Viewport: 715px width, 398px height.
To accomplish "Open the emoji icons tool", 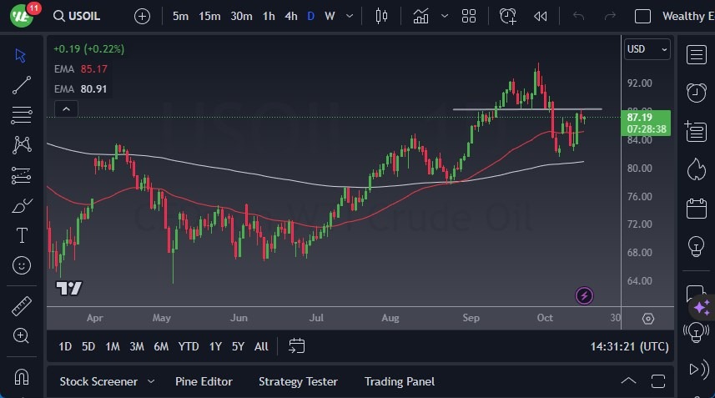I will pos(22,265).
